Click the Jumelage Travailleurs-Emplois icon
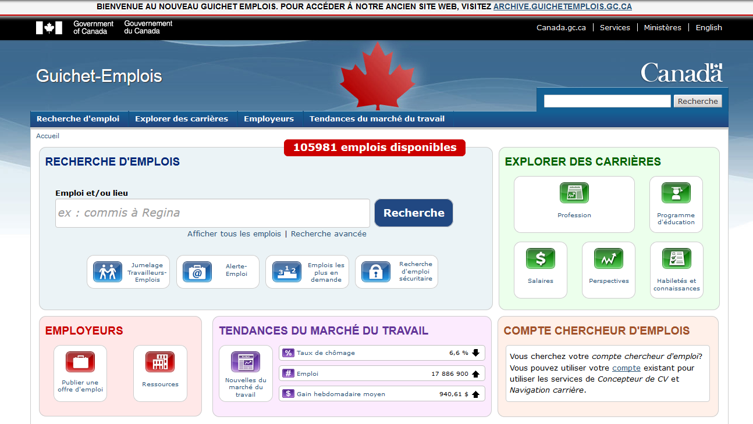 click(x=108, y=272)
